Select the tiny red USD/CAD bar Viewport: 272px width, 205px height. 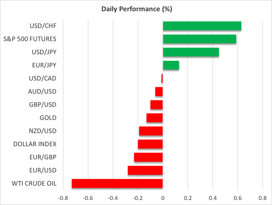pyautogui.click(x=162, y=79)
